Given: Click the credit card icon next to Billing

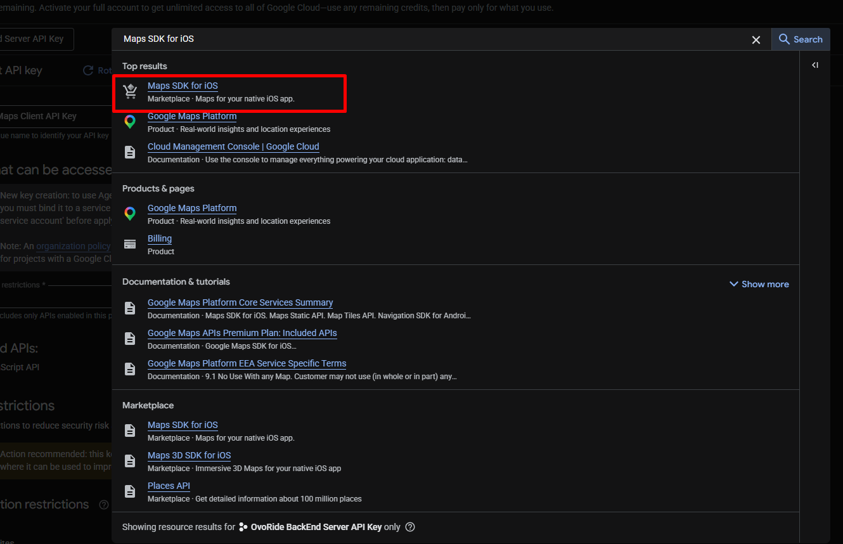Looking at the screenshot, I should 130,244.
